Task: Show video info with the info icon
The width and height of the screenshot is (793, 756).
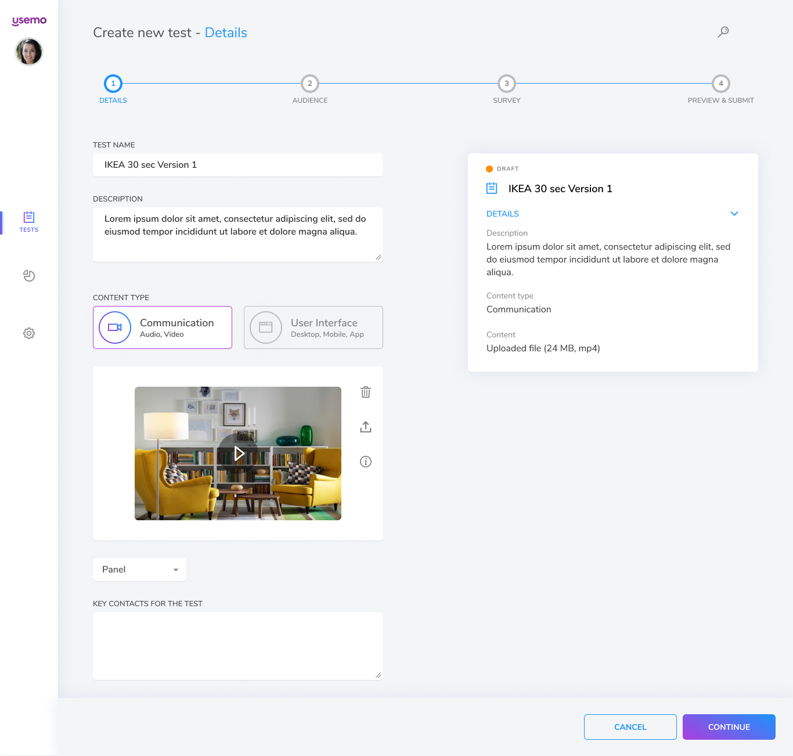Action: [366, 462]
